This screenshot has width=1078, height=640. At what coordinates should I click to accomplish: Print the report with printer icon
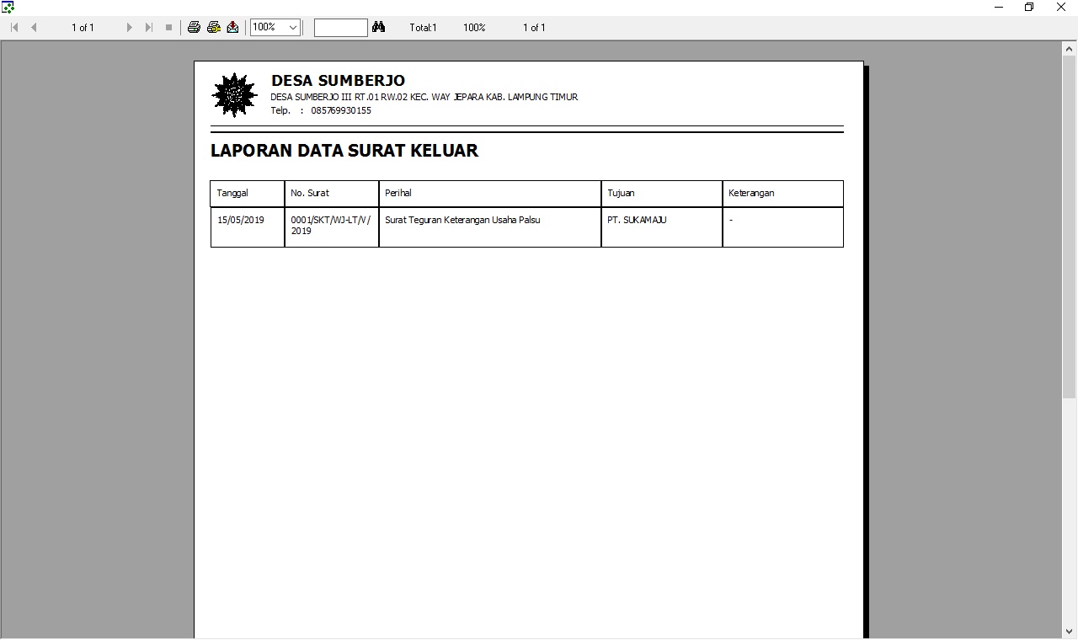(194, 27)
